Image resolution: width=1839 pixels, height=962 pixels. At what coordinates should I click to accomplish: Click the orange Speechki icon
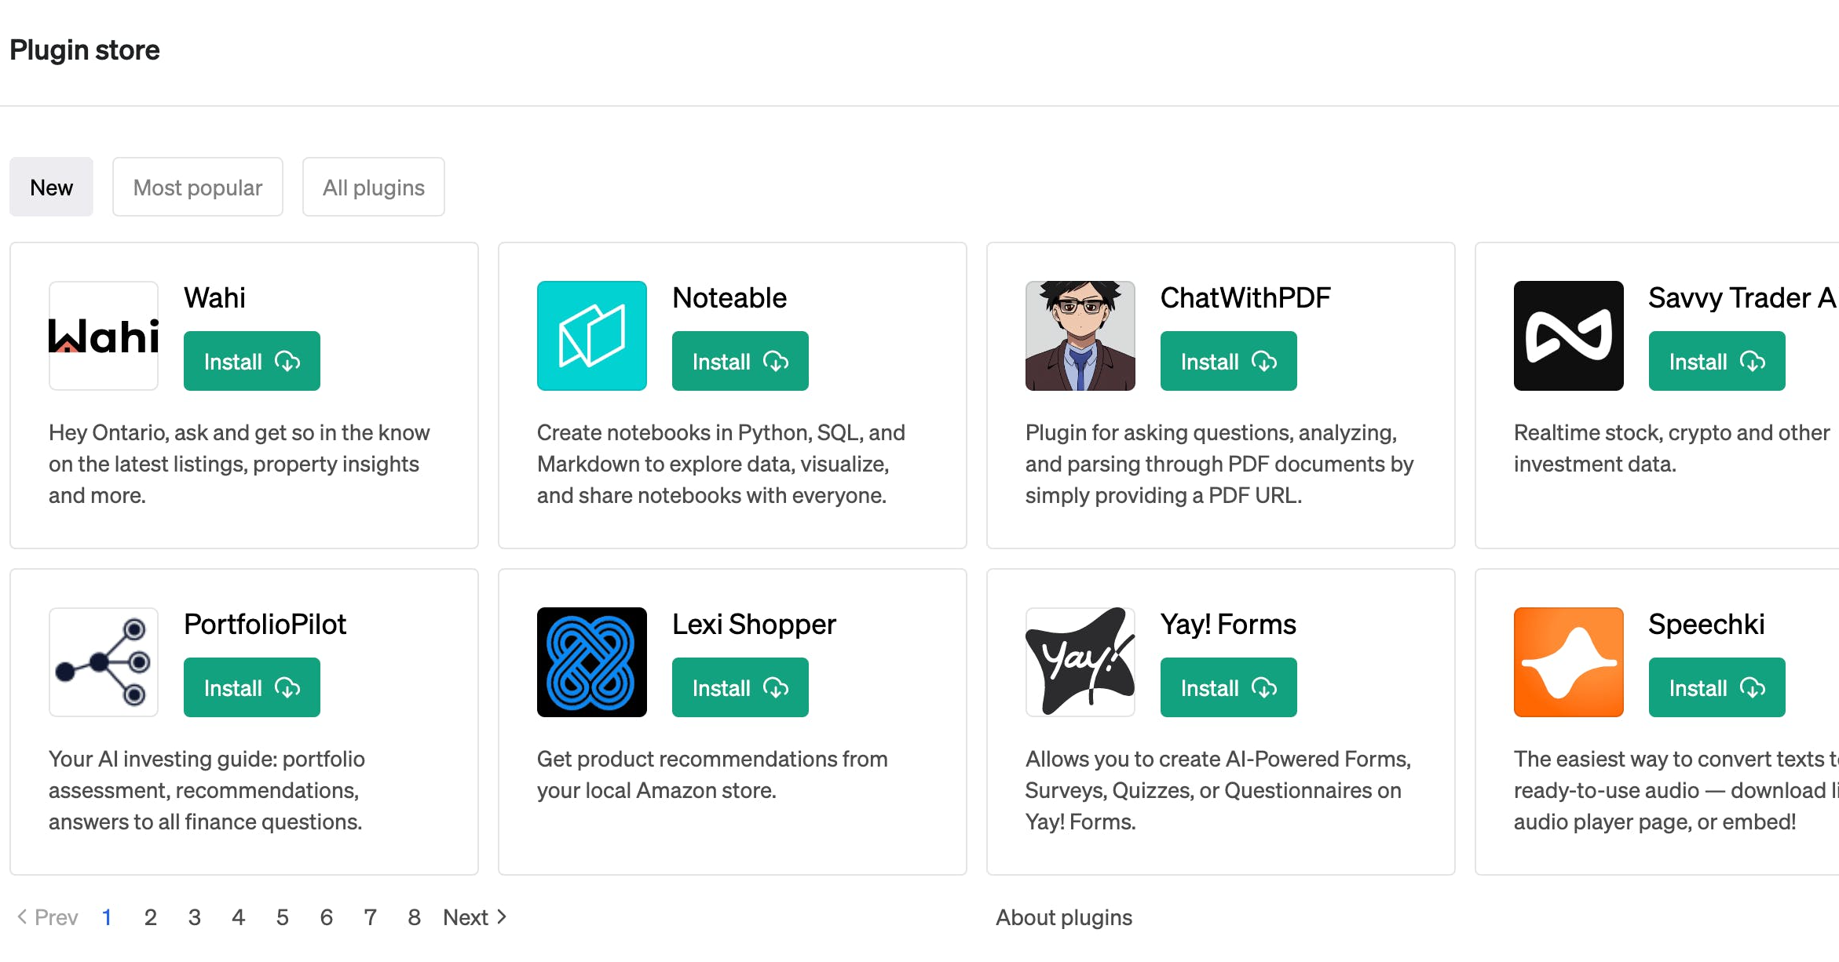coord(1569,662)
